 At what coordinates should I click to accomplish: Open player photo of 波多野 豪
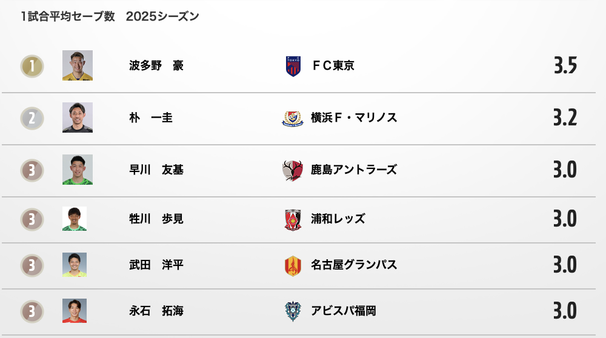point(78,65)
